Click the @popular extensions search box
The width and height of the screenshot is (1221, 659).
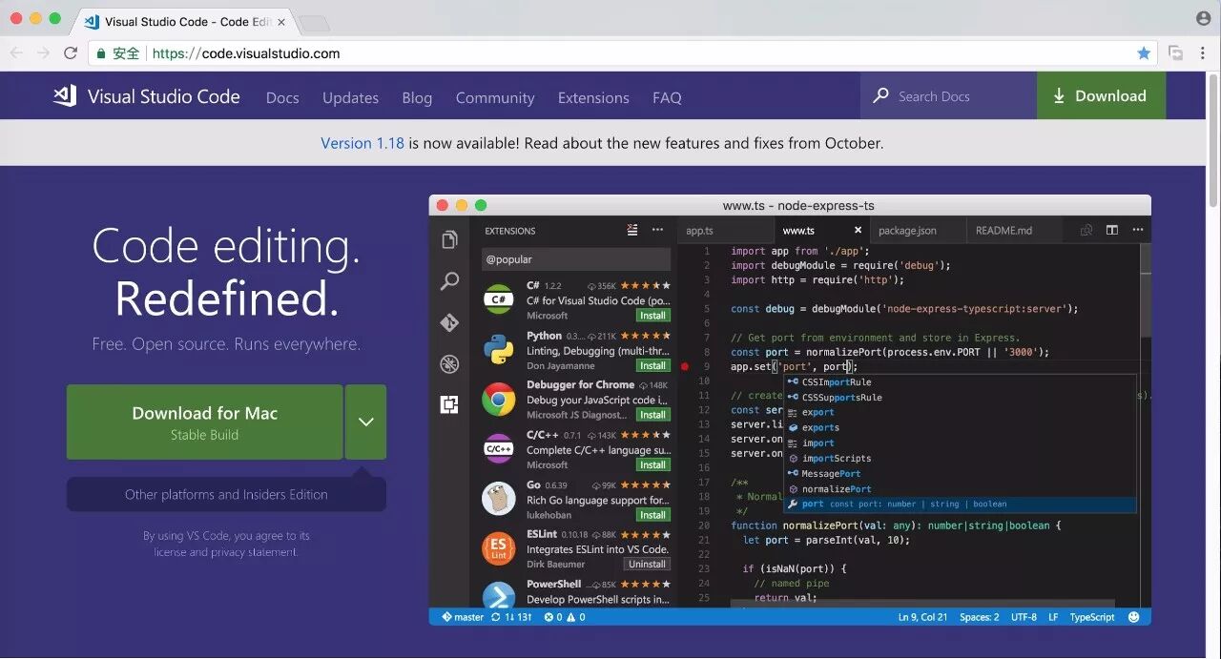click(x=576, y=259)
